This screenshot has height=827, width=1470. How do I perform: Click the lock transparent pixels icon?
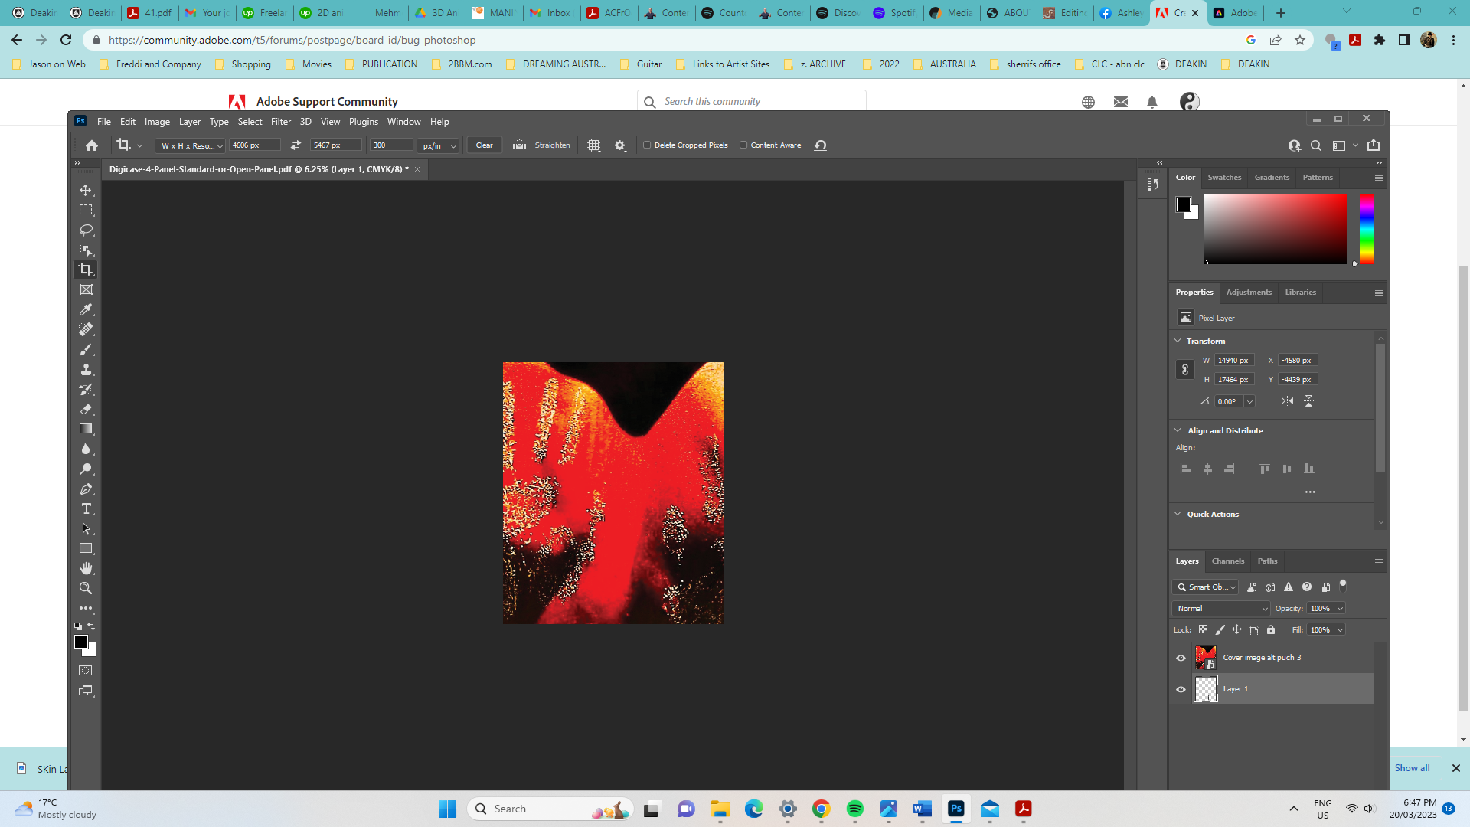1203,629
